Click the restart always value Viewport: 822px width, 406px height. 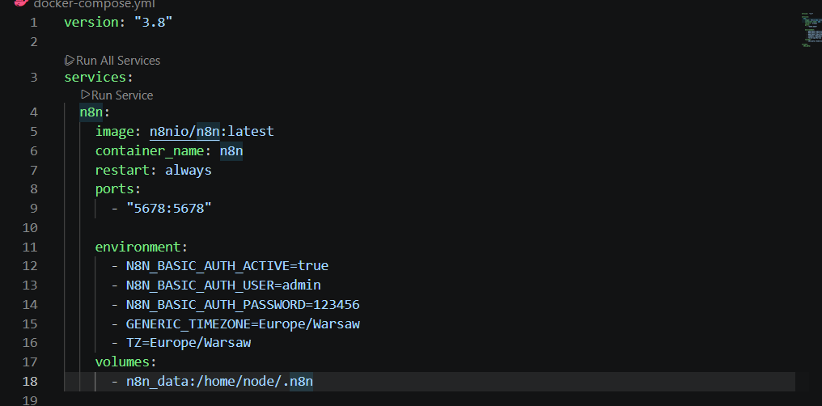coord(189,171)
